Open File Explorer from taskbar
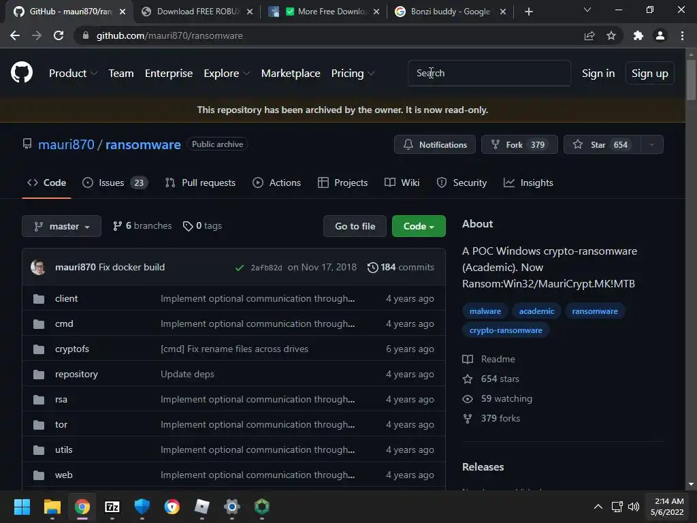The width and height of the screenshot is (697, 523). pyautogui.click(x=52, y=507)
